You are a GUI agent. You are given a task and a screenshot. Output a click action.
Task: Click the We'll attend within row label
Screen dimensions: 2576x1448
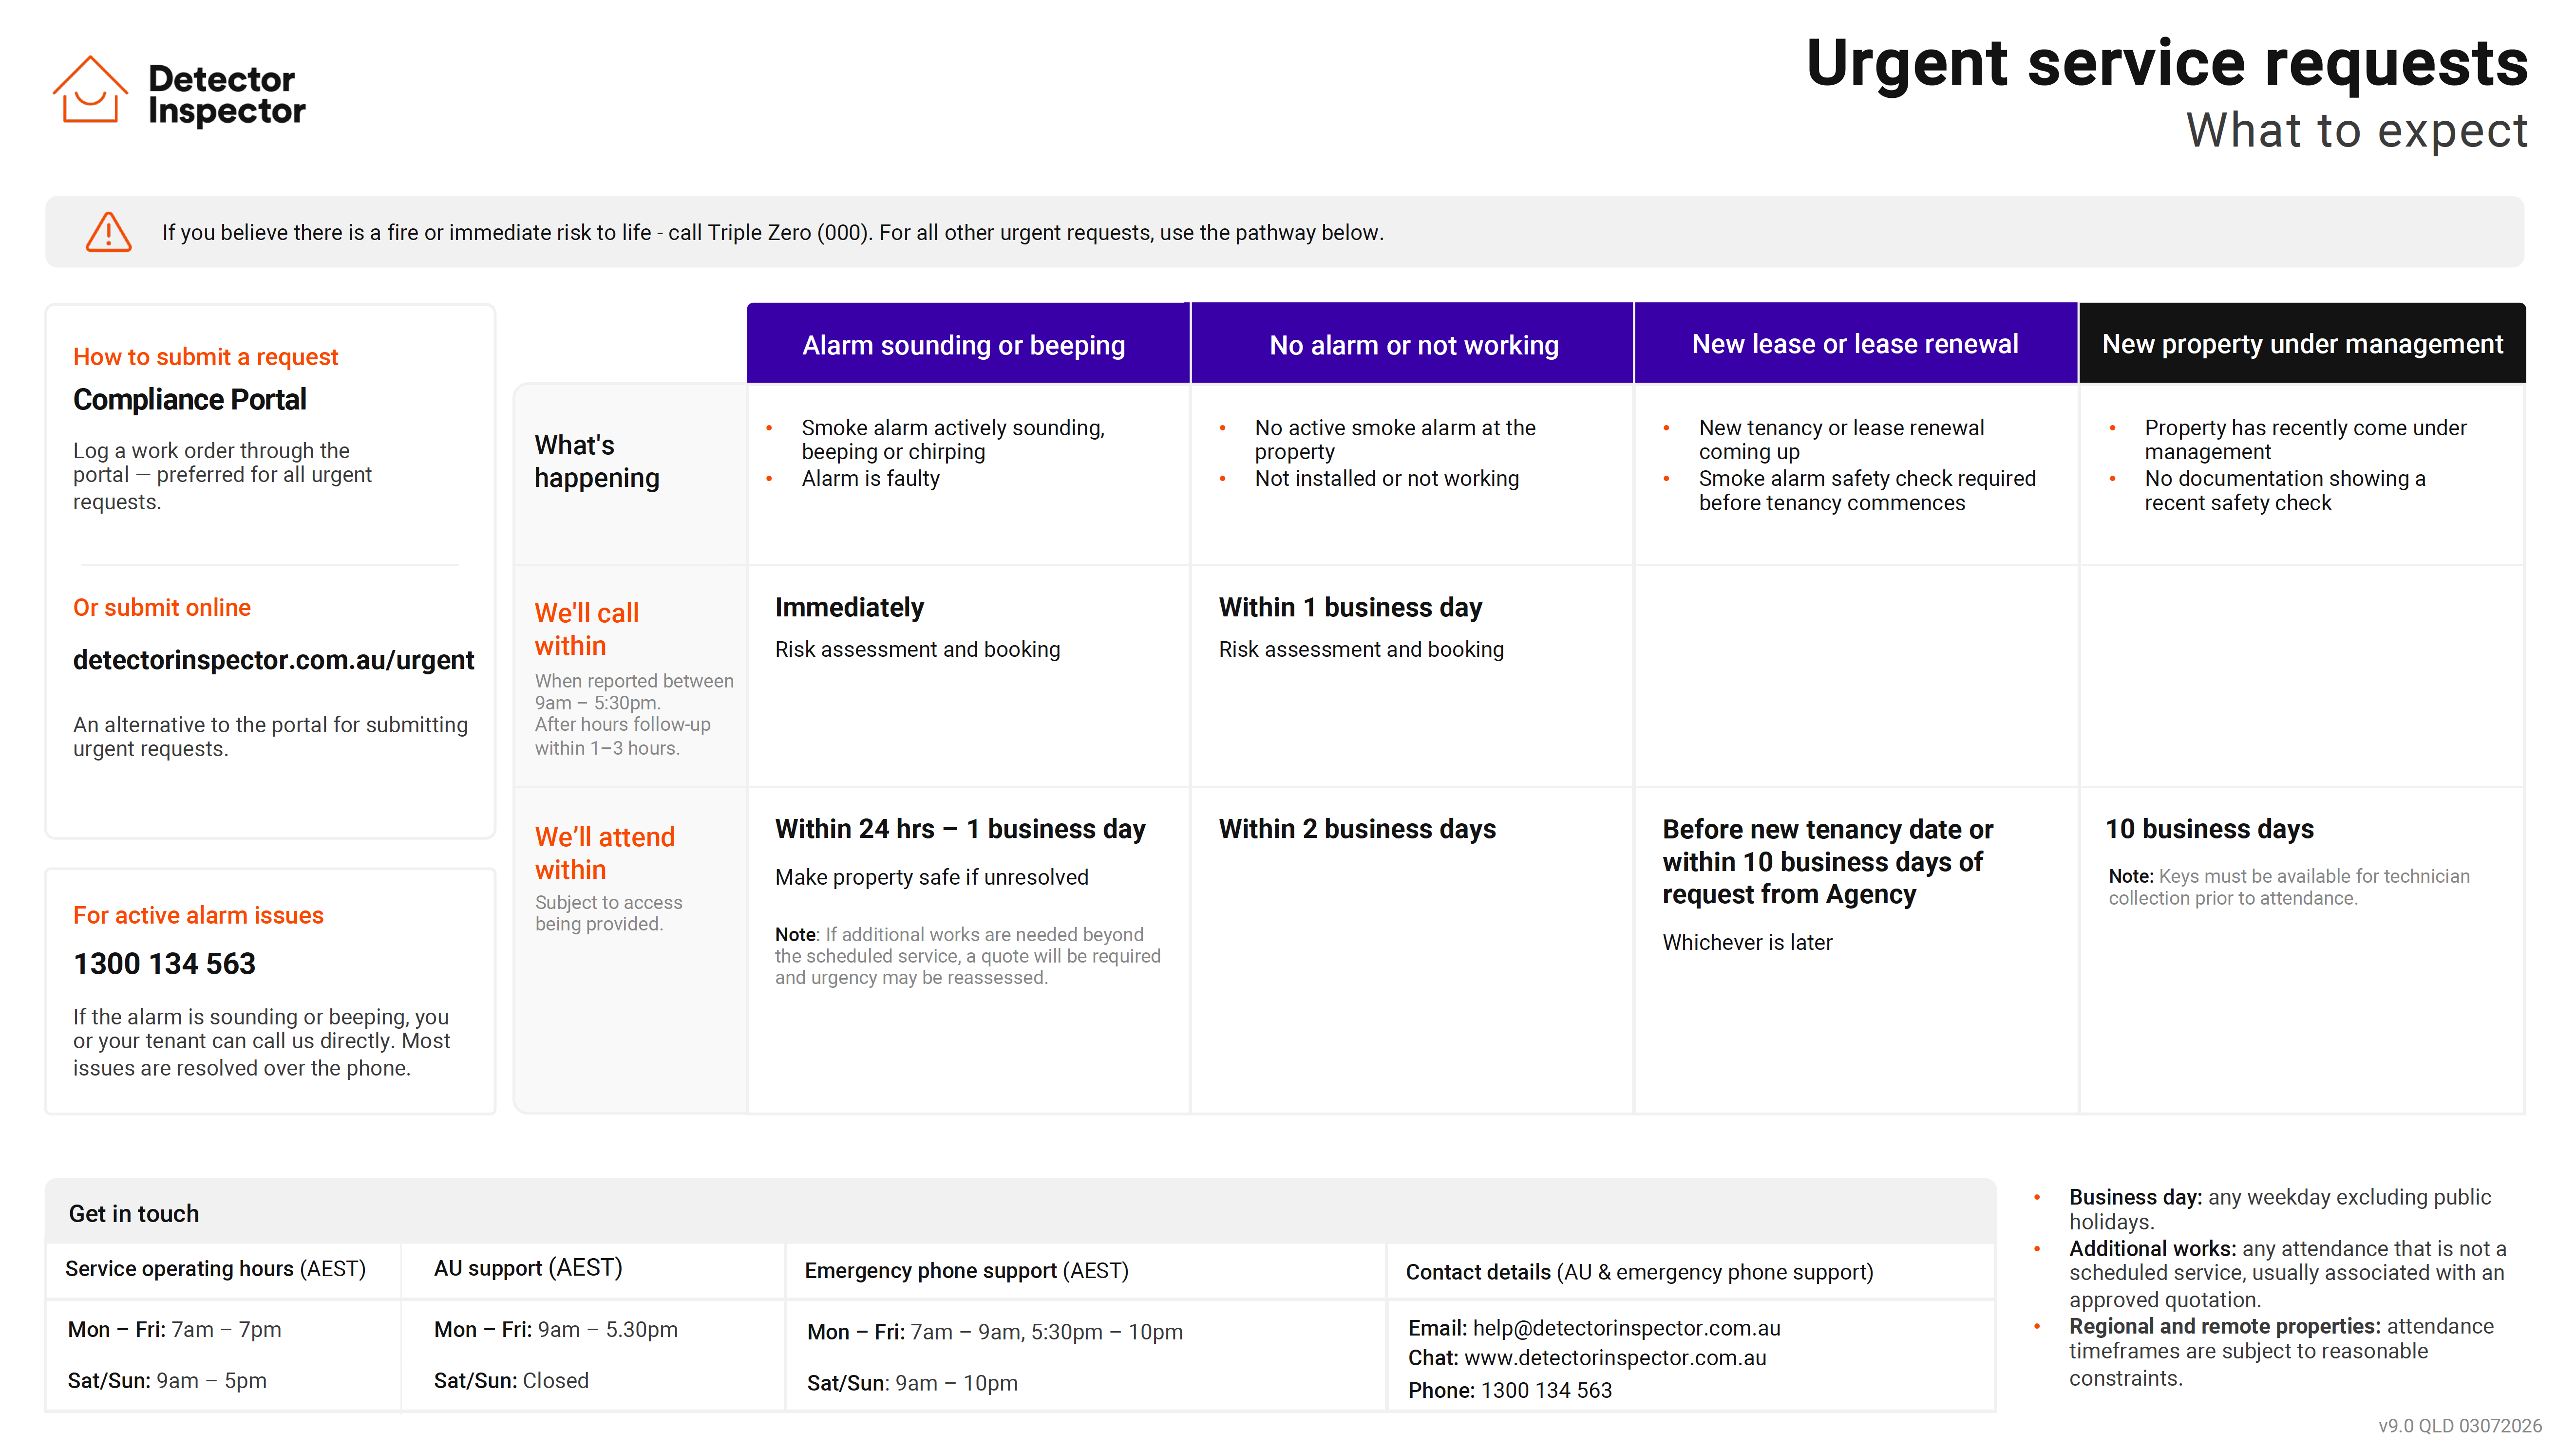(604, 853)
